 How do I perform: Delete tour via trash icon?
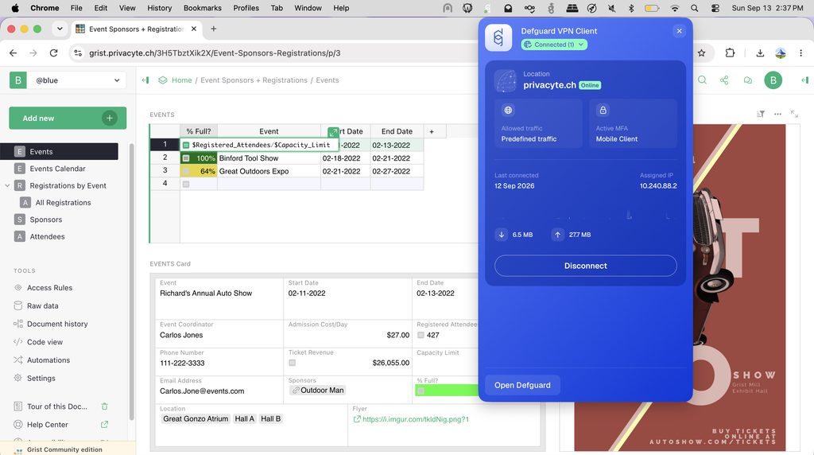(104, 406)
